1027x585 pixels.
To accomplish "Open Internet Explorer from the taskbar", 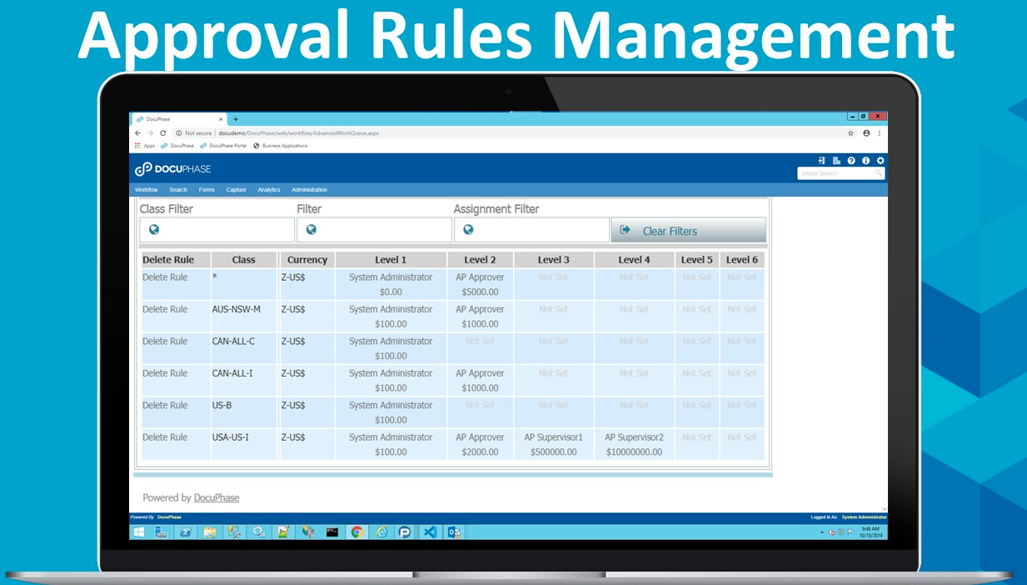I will (x=381, y=532).
